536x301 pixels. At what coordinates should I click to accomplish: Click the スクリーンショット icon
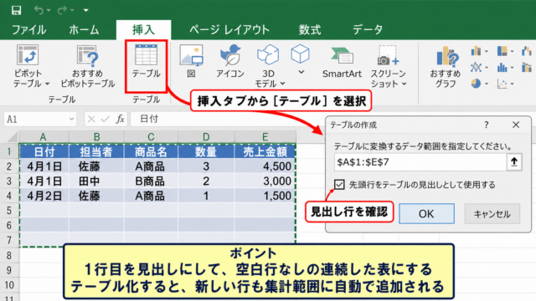tap(388, 56)
